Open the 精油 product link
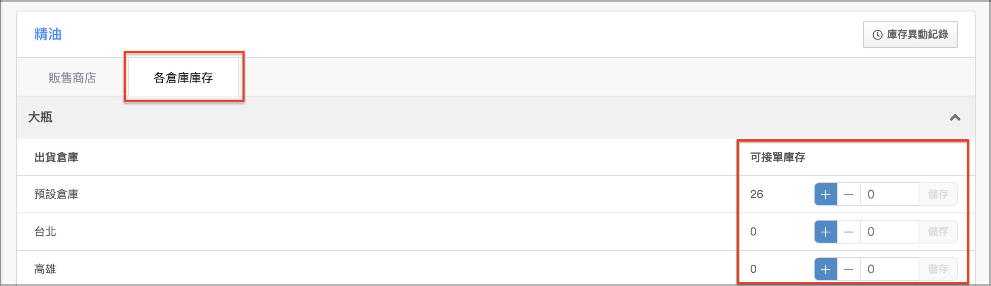 click(48, 34)
